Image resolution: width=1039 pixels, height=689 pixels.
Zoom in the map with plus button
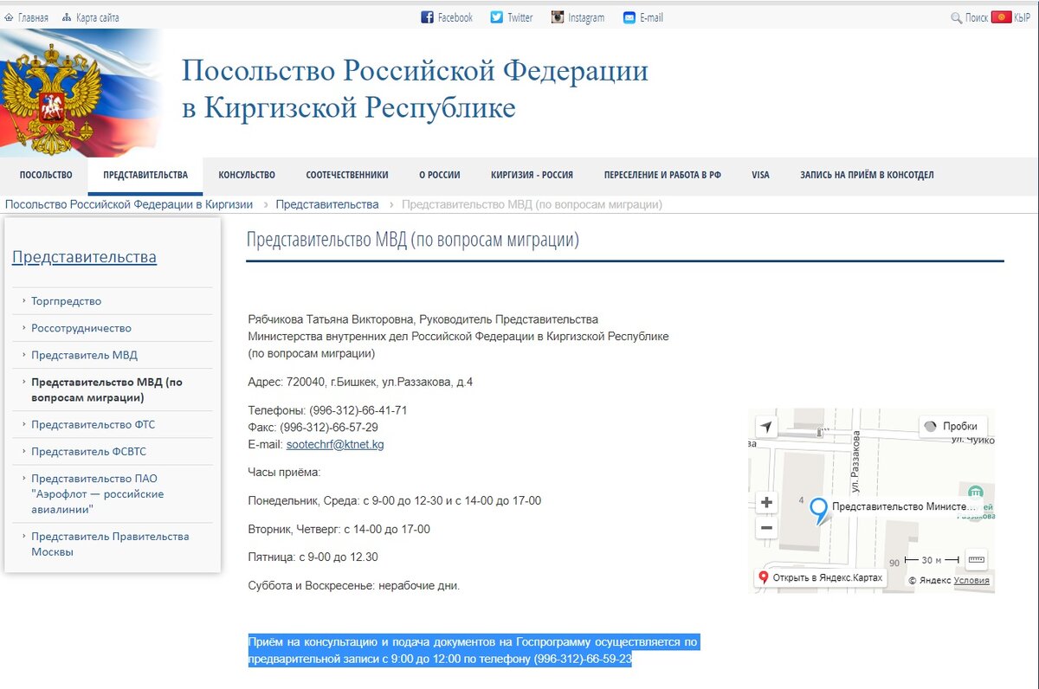click(766, 503)
